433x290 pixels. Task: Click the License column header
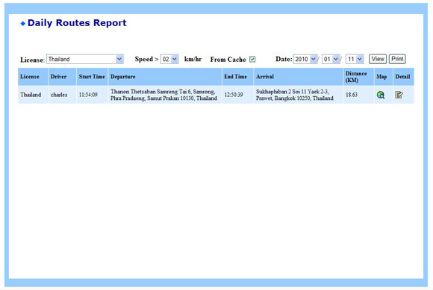33,77
